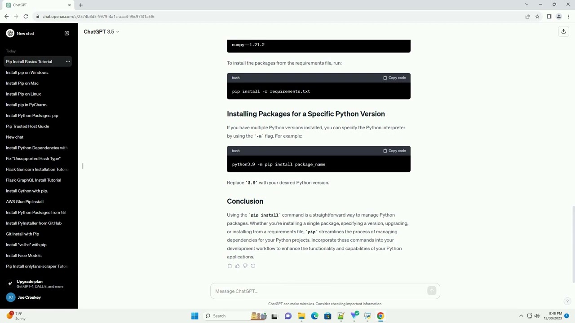The width and height of the screenshot is (575, 323).
Task: Copy code for python3.9 -m pip install
Action: pos(394,151)
